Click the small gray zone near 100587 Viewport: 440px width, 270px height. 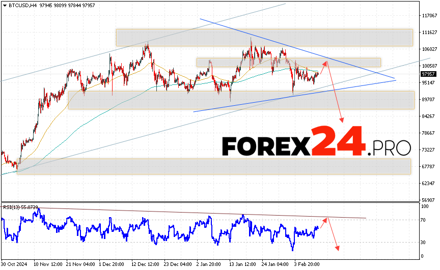pyautogui.click(x=288, y=62)
